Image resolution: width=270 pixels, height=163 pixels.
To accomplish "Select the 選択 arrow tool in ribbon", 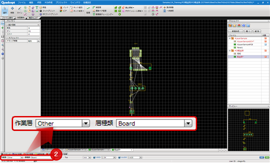I will tap(4, 10).
